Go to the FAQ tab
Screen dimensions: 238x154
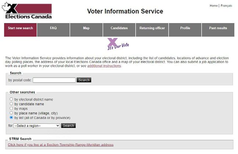coord(53,30)
